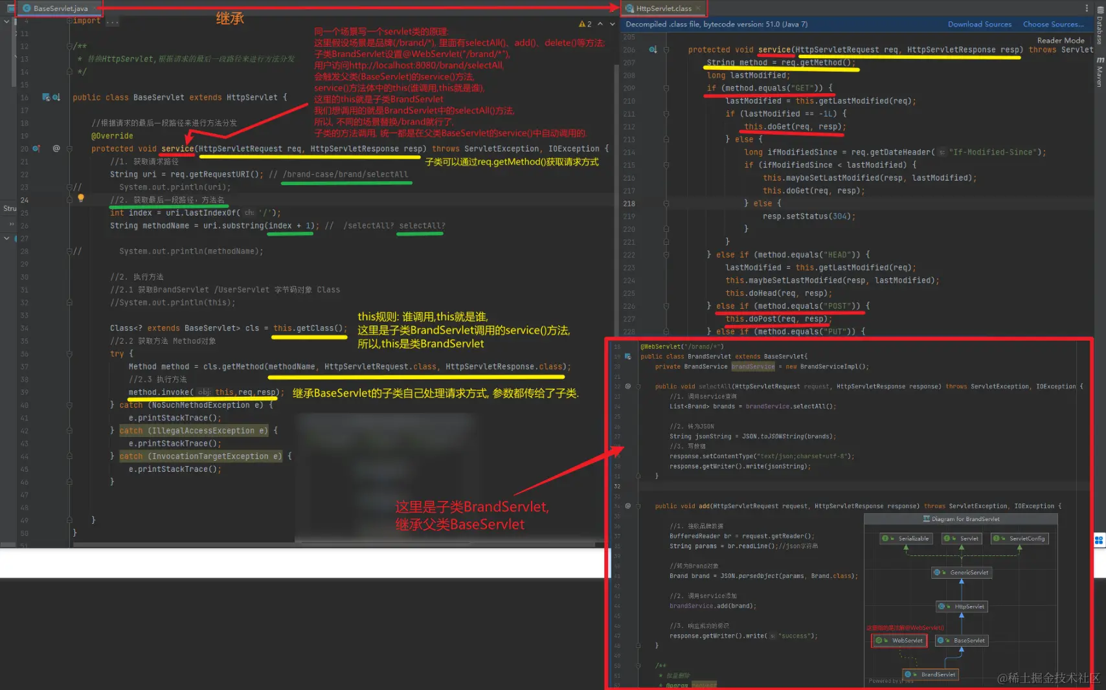Image resolution: width=1106 pixels, height=690 pixels.
Task: Close the HttpServlet.class tab
Action: pos(698,8)
